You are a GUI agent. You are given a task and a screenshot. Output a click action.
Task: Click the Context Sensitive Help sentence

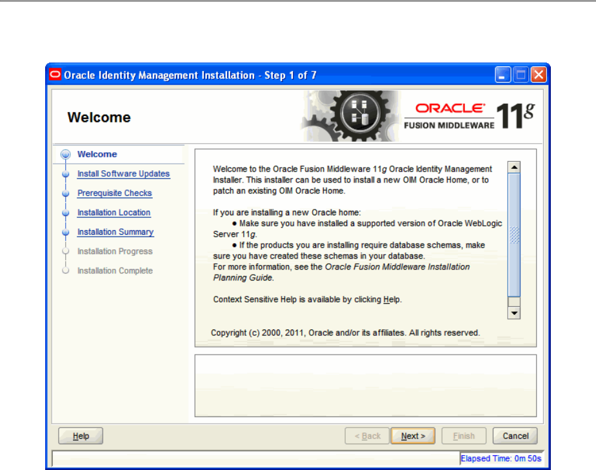(x=307, y=299)
